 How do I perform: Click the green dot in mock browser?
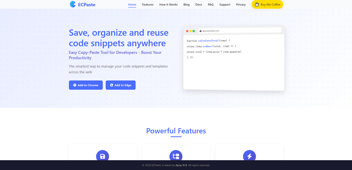point(194,31)
